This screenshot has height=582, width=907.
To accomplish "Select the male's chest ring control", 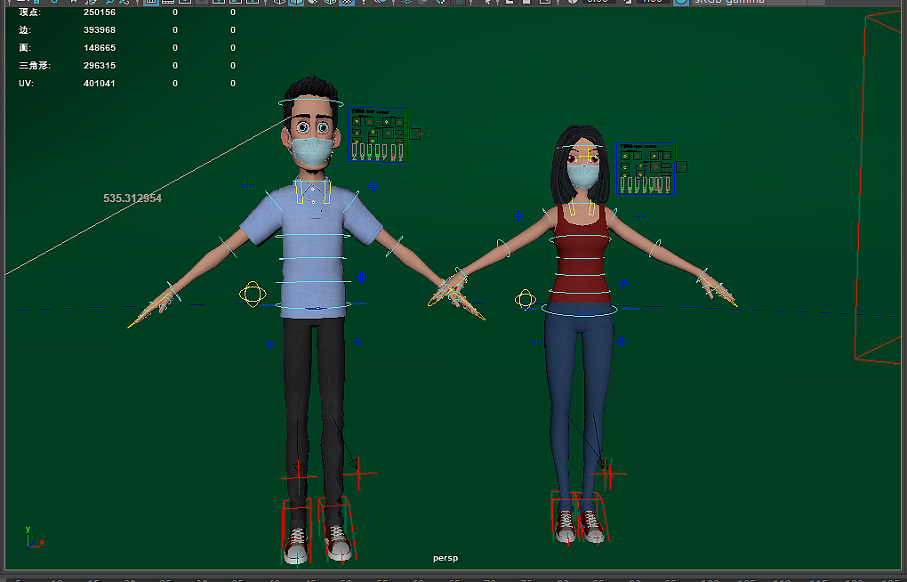I will coord(313,236).
